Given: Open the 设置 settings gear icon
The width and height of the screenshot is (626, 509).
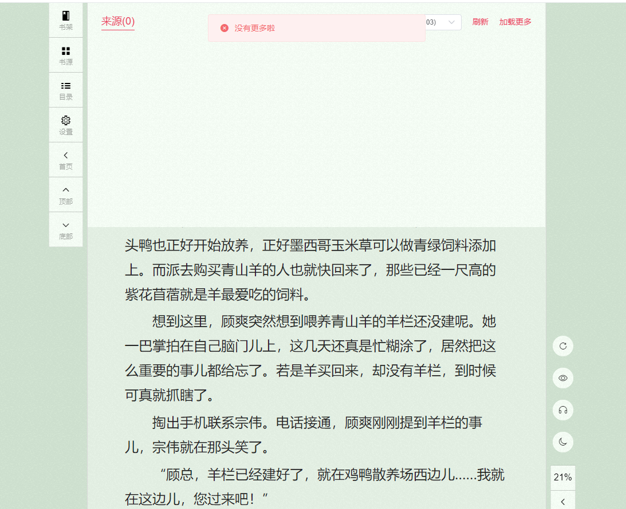Looking at the screenshot, I should 66,125.
